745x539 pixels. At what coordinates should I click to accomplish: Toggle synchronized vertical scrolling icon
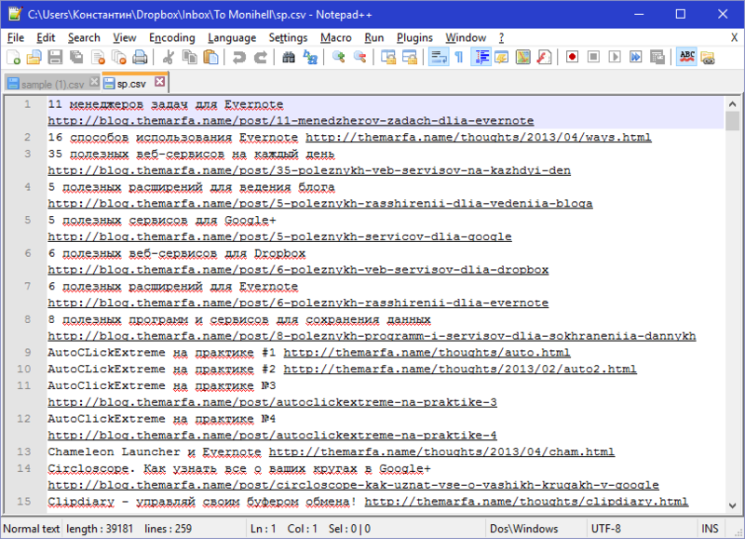pyautogui.click(x=388, y=58)
